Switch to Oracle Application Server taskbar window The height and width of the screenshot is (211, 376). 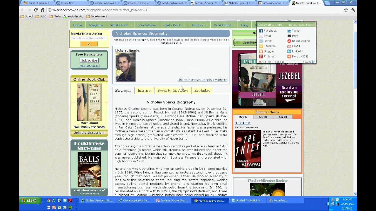135,200
